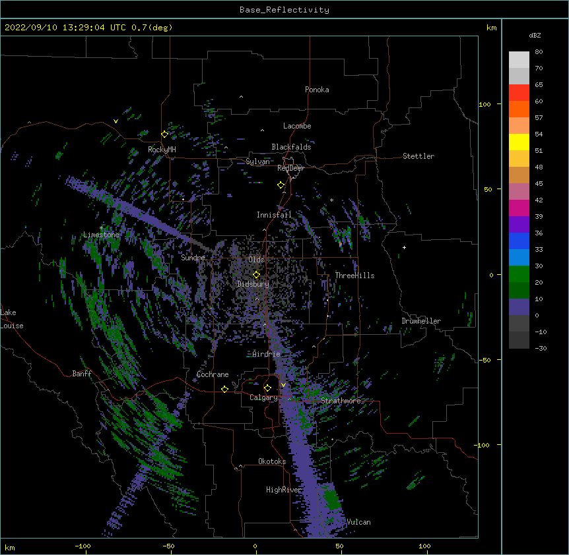The height and width of the screenshot is (555, 569).
Task: Click the yellow V marker east of Calgary's diamond marker
Action: [x=283, y=385]
